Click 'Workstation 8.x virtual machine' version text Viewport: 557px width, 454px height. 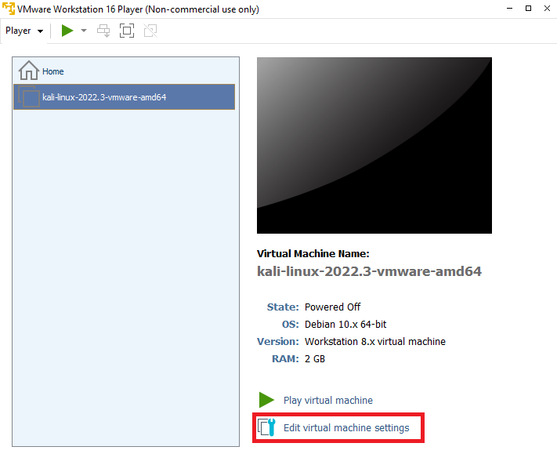tap(375, 342)
